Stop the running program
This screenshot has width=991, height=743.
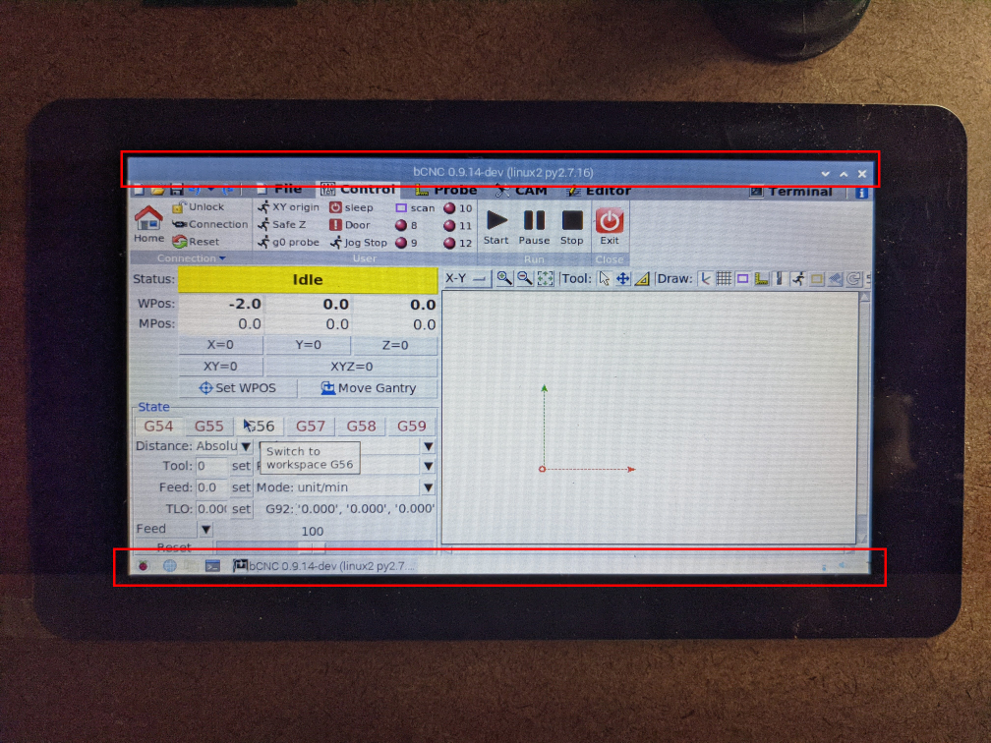[572, 227]
